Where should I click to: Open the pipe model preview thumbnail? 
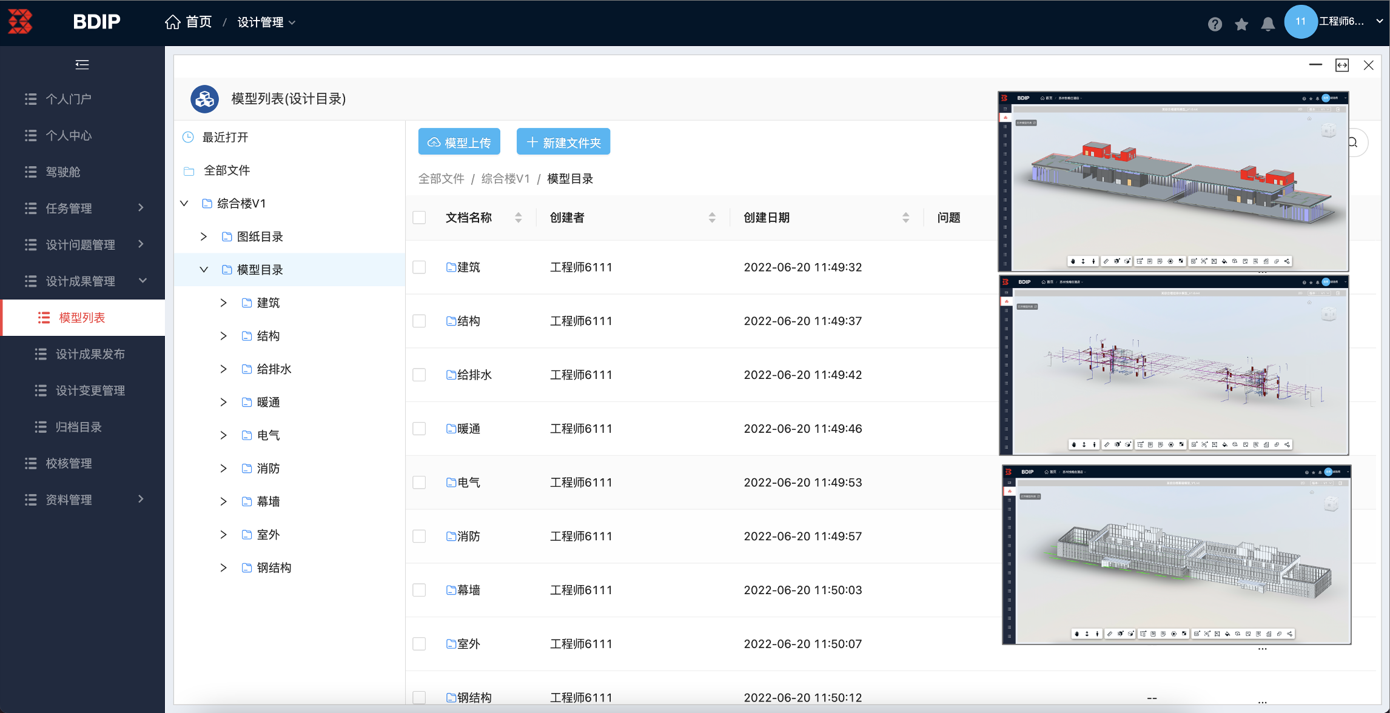1173,366
